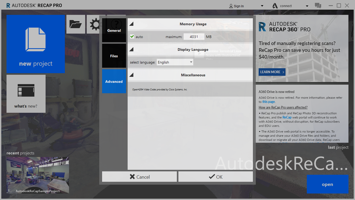Maximize the ReCap Pro window
This screenshot has height=200, width=355.
pos(339,5)
